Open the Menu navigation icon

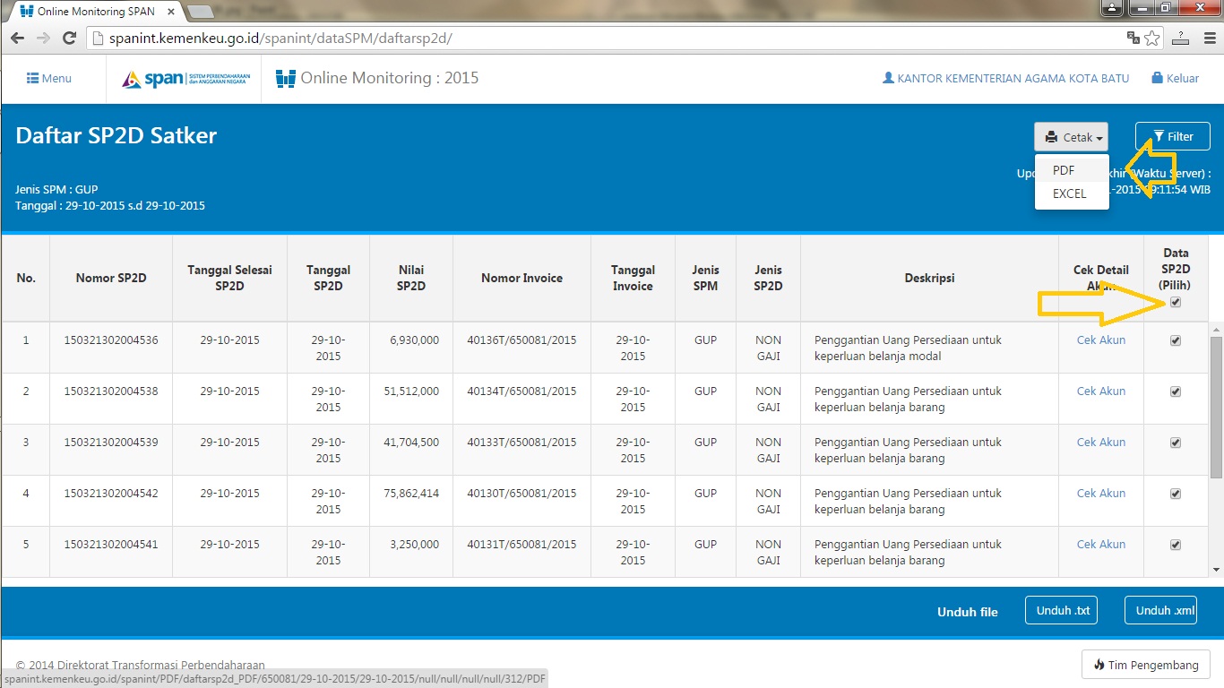(x=34, y=78)
